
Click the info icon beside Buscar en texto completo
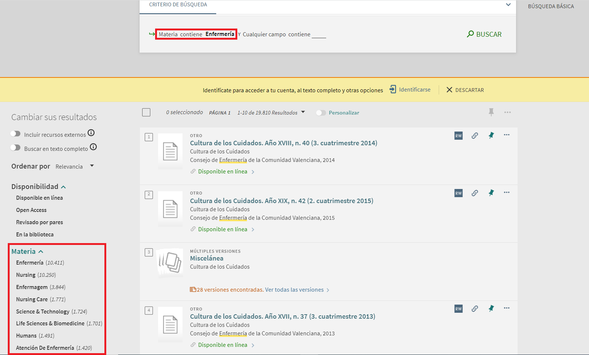point(93,147)
